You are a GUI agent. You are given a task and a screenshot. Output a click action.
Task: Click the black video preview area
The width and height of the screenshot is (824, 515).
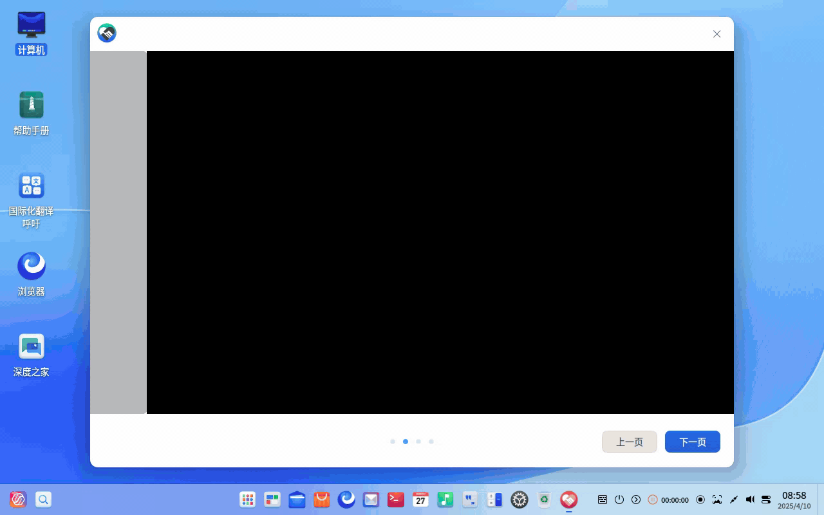coord(440,232)
